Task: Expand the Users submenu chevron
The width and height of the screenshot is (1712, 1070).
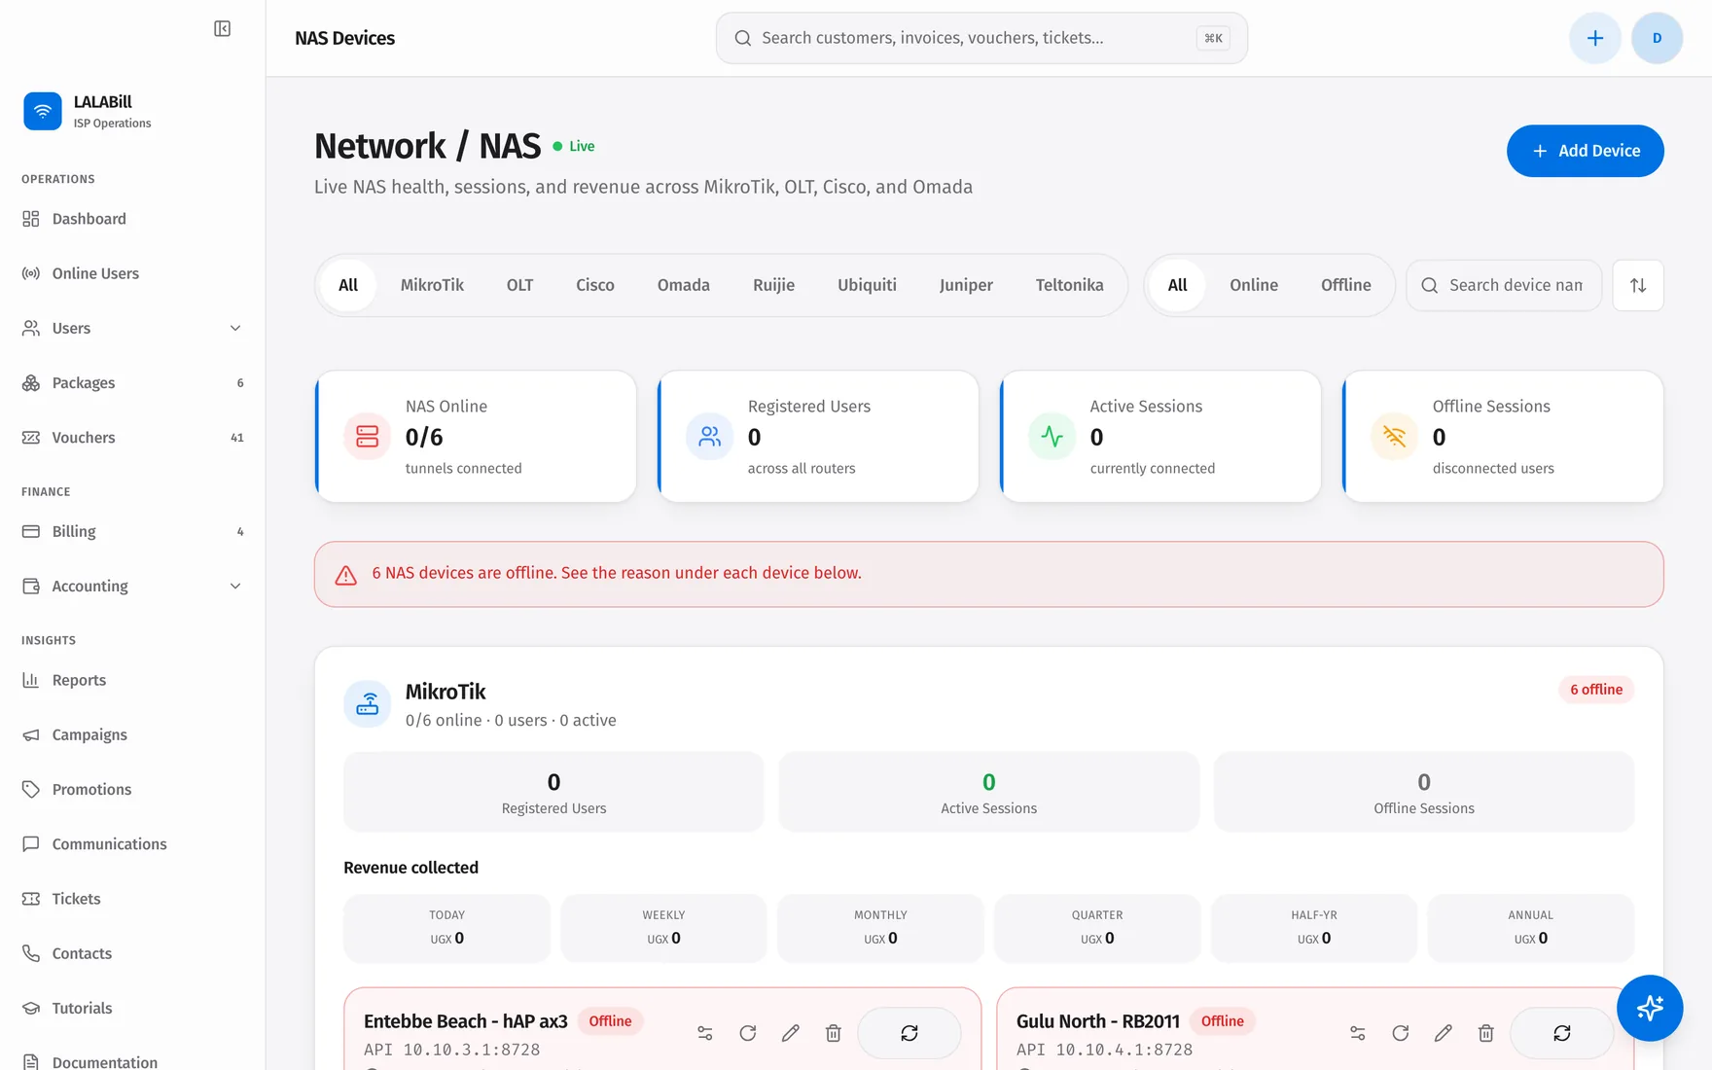Action: point(235,328)
